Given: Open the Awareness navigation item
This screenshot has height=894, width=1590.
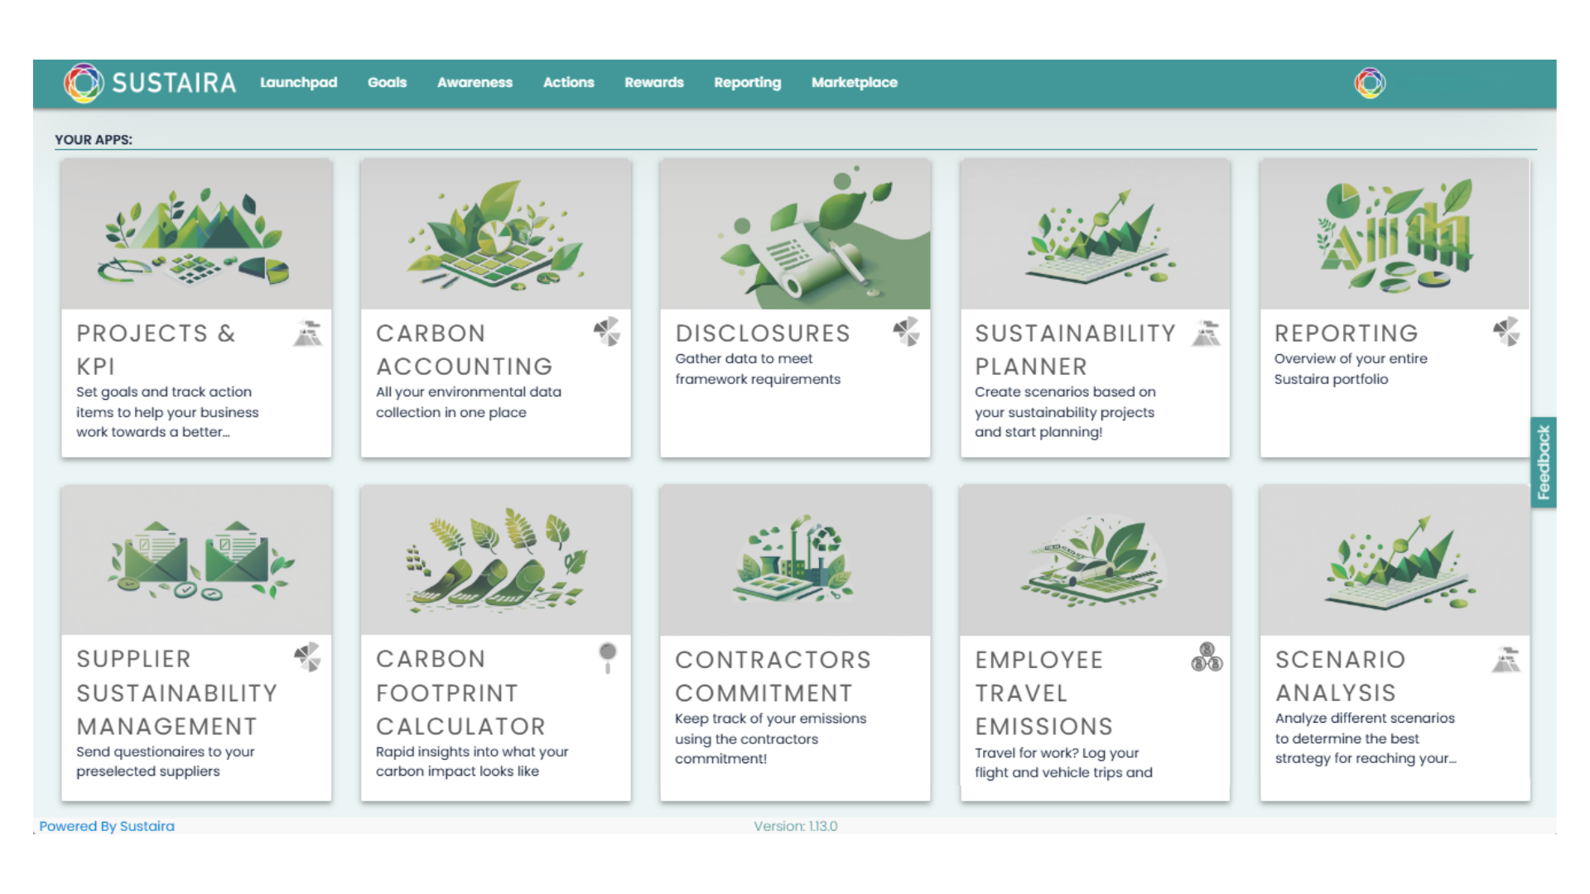Looking at the screenshot, I should tap(475, 83).
